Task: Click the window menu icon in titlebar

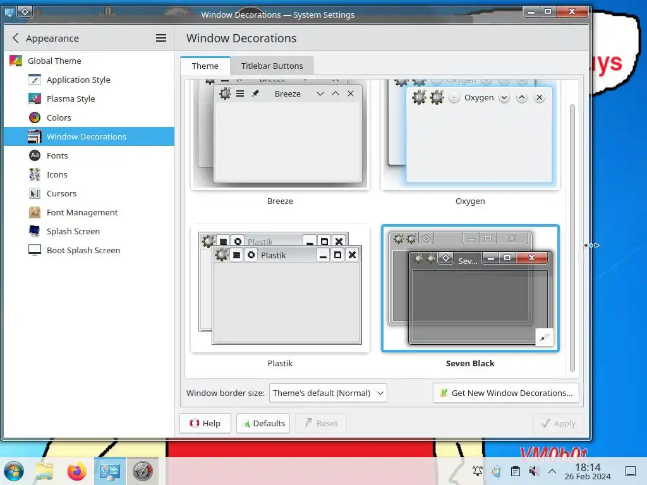Action: pos(9,12)
